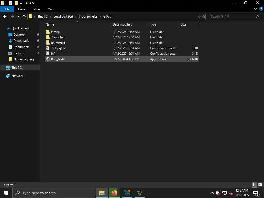This screenshot has width=264, height=198.
Task: Click the security alert tray icon
Action: coord(218,193)
